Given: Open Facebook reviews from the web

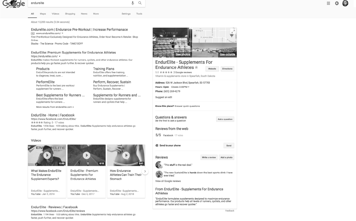Looking at the screenshot, I should point(168,135).
